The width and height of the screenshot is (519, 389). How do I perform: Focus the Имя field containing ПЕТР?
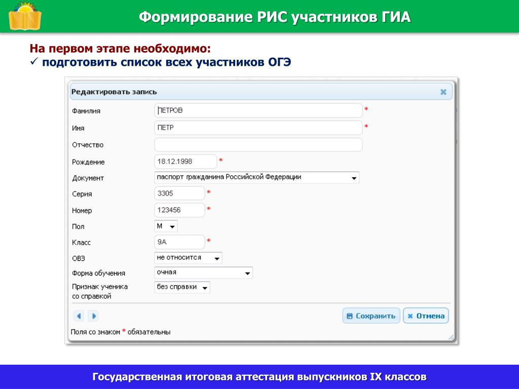[x=258, y=128]
